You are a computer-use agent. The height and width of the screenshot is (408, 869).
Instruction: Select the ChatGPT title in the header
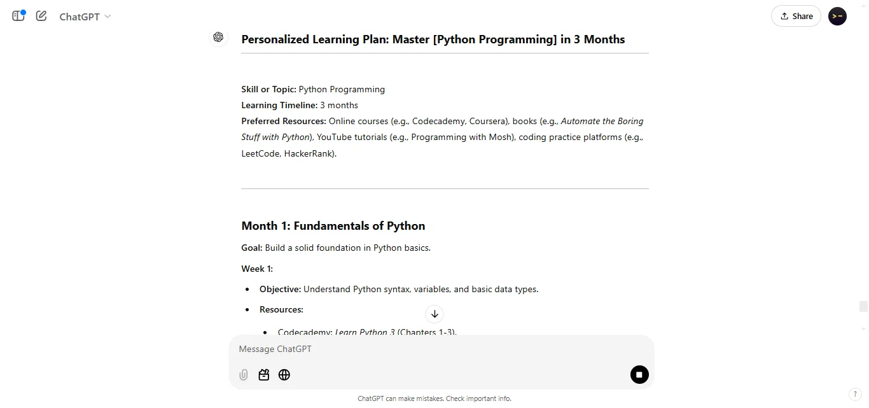click(x=78, y=17)
